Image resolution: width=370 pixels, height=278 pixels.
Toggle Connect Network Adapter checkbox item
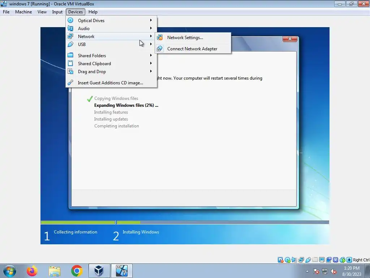[193, 49]
